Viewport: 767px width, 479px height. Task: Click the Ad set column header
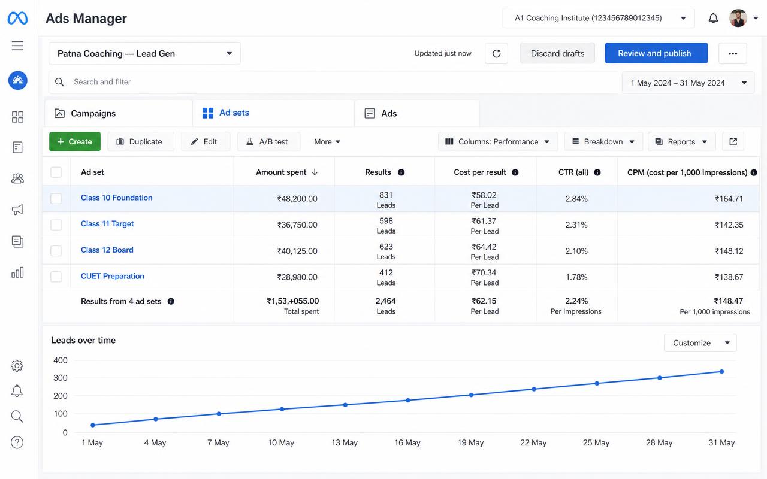92,172
